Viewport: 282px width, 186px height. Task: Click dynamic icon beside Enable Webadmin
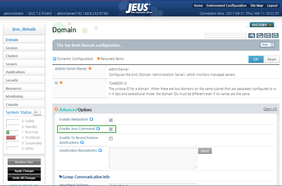click(x=91, y=119)
